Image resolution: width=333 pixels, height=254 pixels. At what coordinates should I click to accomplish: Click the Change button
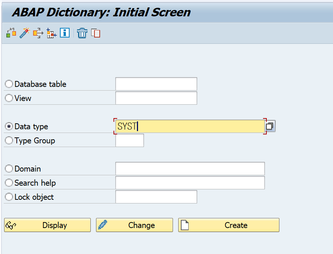coord(134,225)
